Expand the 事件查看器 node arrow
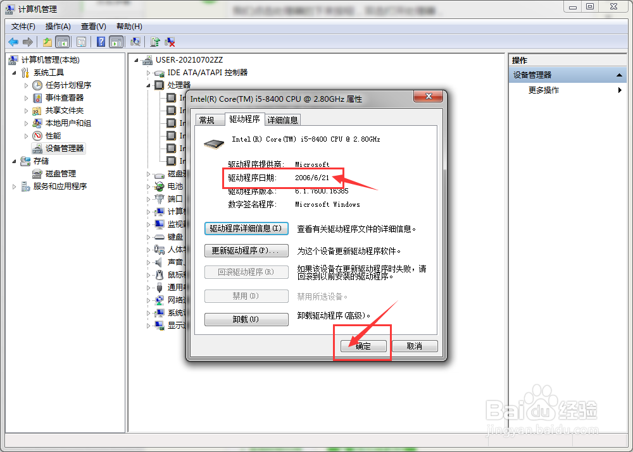 26,98
